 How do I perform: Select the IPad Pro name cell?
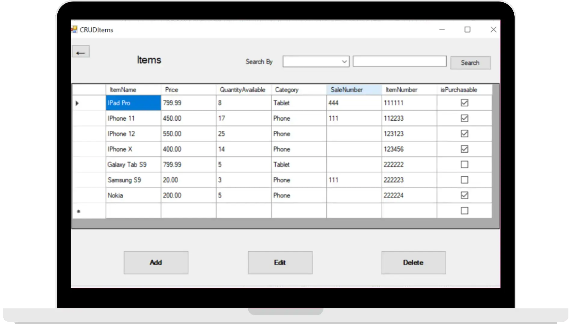(133, 103)
